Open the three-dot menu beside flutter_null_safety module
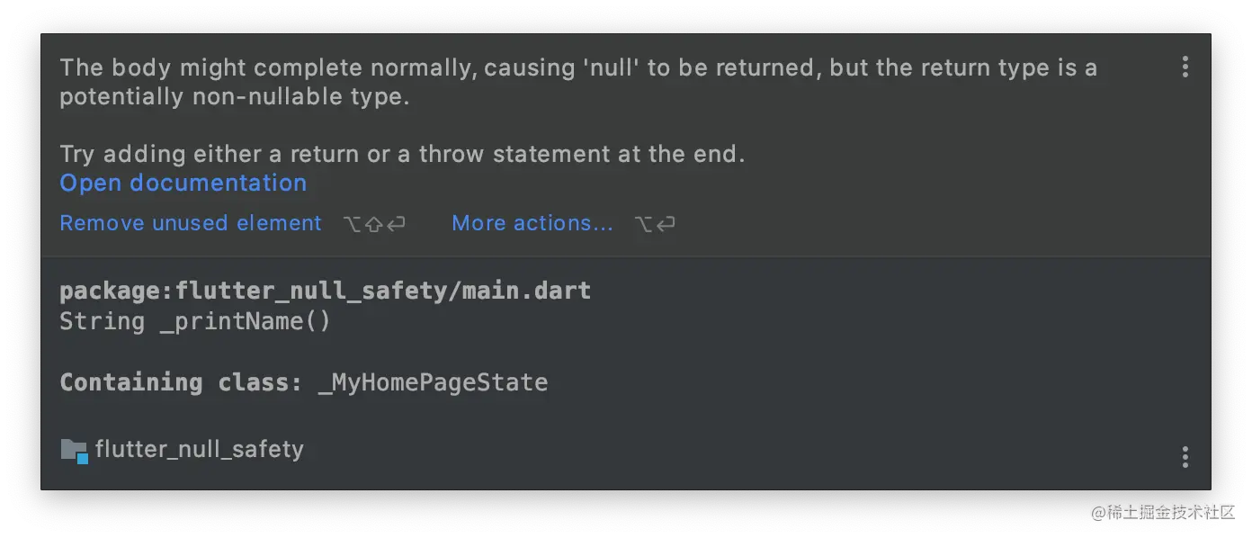 tap(1185, 456)
